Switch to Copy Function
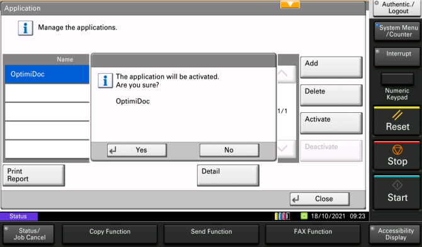422x247 pixels. pos(110,234)
